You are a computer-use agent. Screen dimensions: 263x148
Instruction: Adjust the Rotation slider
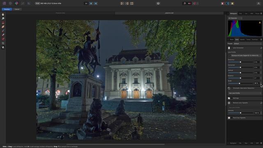click(x=240, y=78)
